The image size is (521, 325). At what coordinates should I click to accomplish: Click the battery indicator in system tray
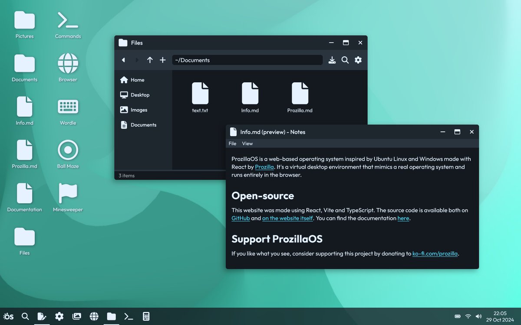[x=458, y=316]
